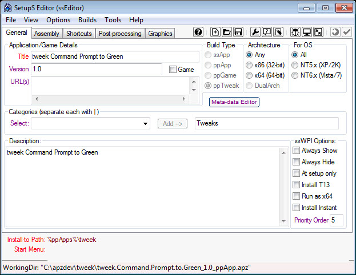Screen dimensions: 356x275
Task: Tick the At setup only checkbox
Action: (296, 173)
